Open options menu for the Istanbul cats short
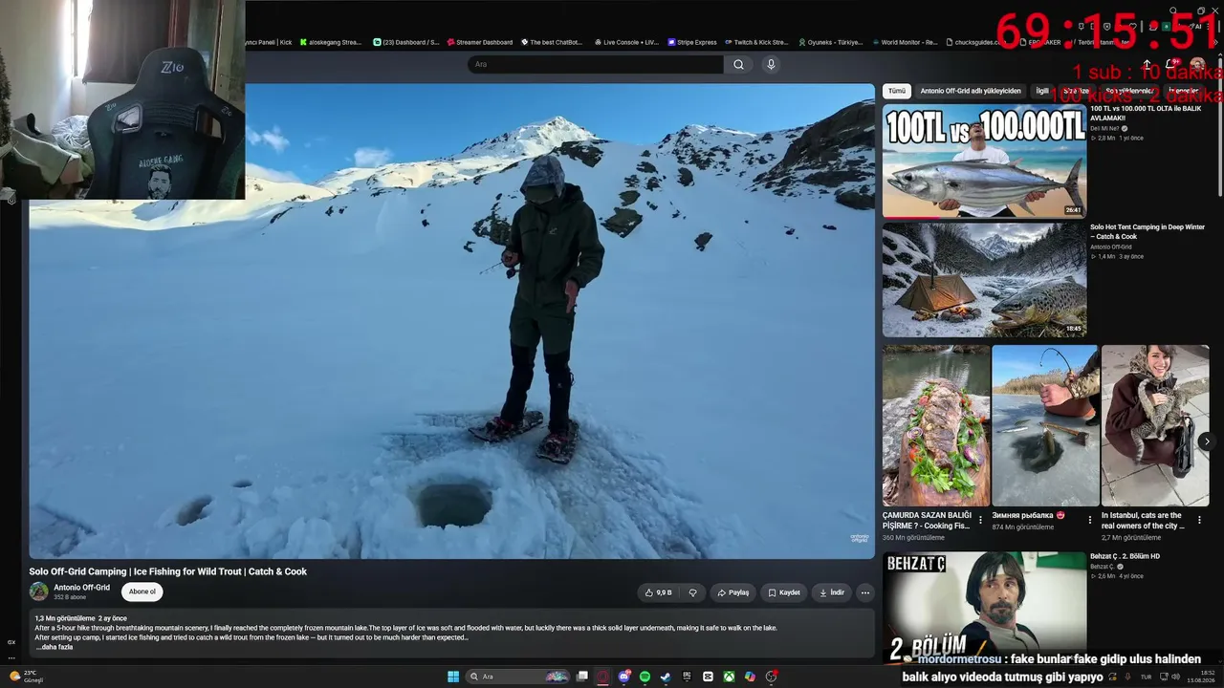Viewport: 1224px width, 688px height. tap(1200, 520)
